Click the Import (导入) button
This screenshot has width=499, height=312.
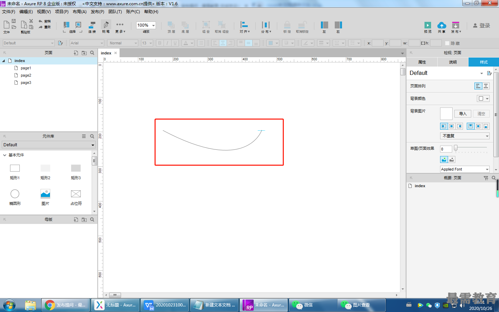(463, 114)
